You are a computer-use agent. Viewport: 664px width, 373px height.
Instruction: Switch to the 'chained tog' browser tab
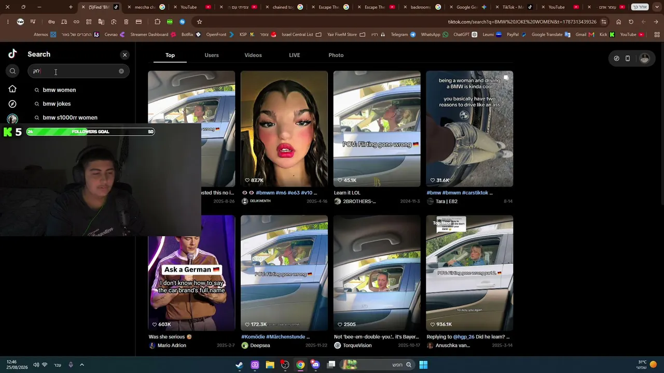[x=285, y=7]
